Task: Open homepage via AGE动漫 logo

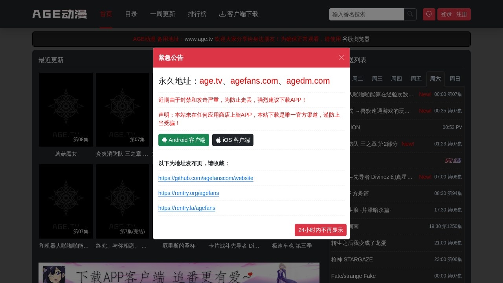Action: (x=59, y=14)
